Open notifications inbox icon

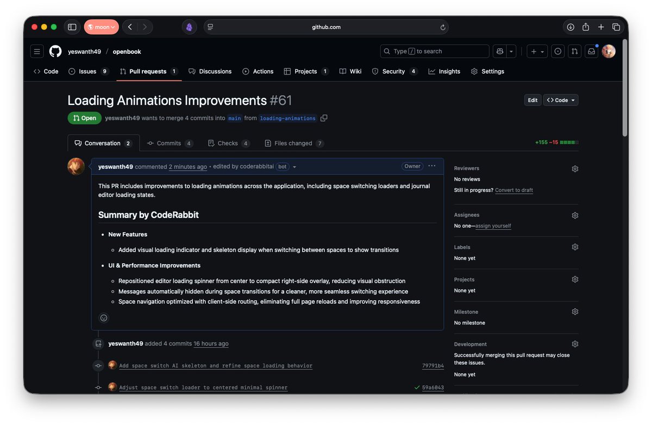pos(591,52)
